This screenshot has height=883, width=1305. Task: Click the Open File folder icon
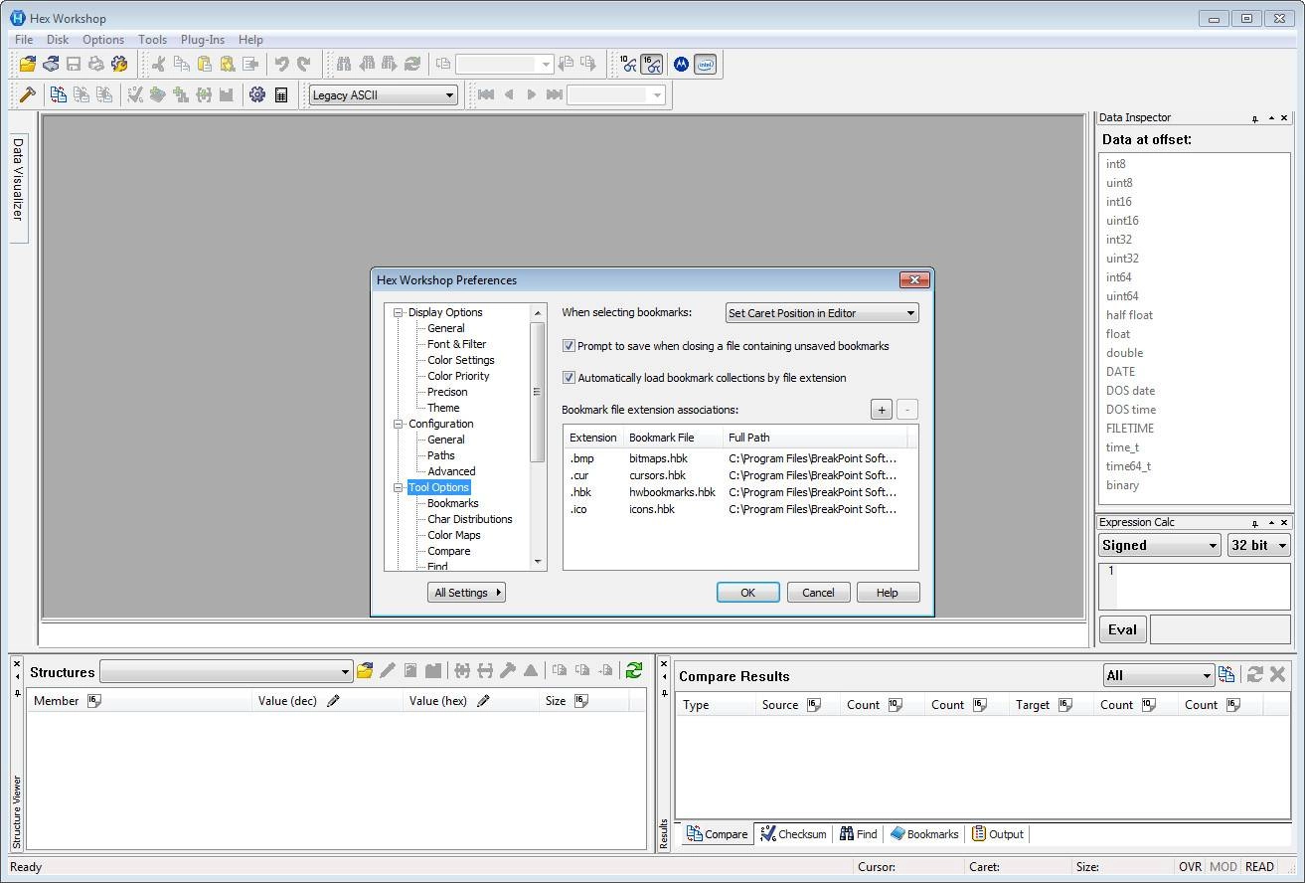pyautogui.click(x=28, y=64)
